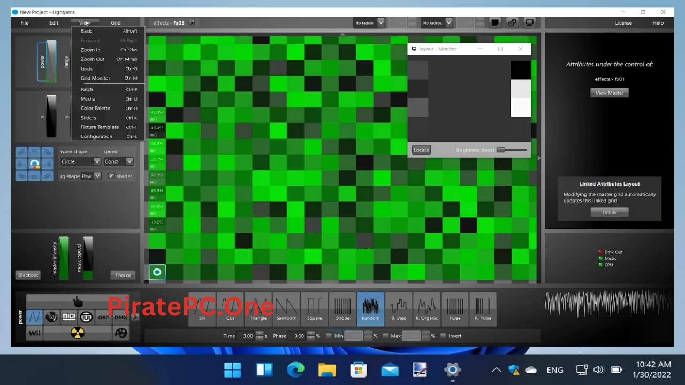Image resolution: width=685 pixels, height=385 pixels.
Task: Select the Sawtooth waveform
Action: pos(286,309)
